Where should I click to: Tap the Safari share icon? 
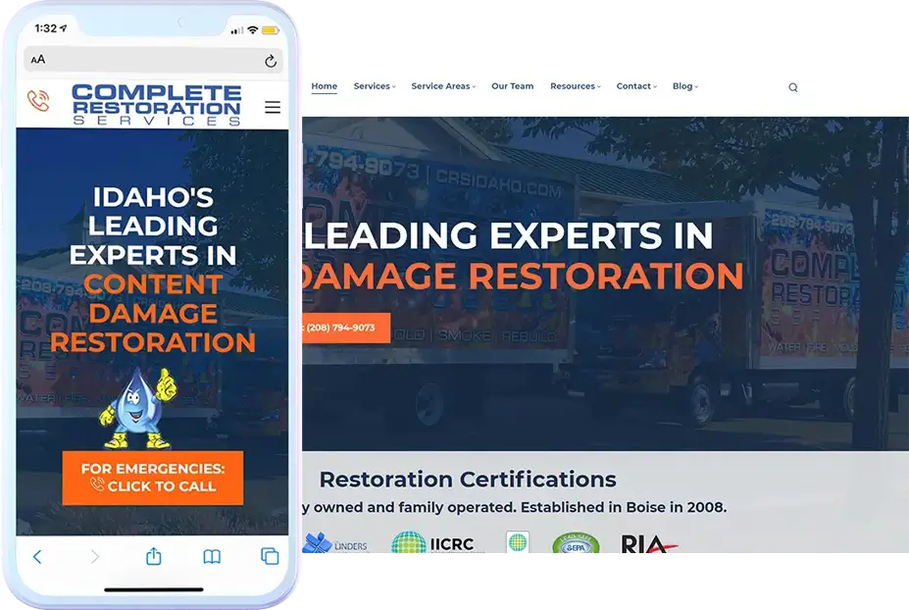click(152, 556)
